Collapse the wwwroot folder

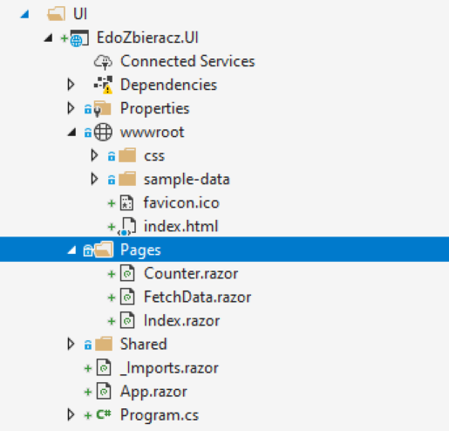pos(72,133)
